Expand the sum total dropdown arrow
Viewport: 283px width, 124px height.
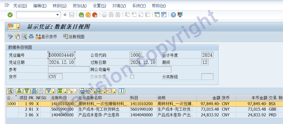[x=64, y=91]
